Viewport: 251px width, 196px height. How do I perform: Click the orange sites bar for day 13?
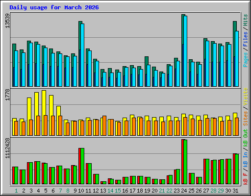coord(104,125)
